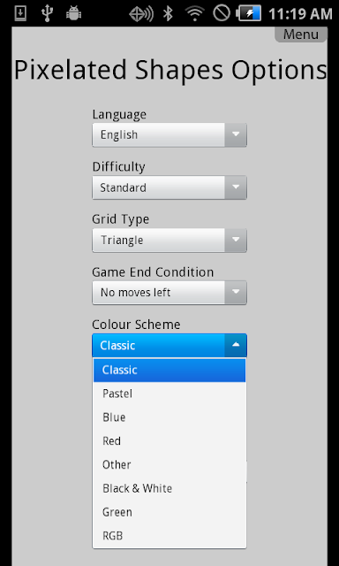
Task: Tap the USB connection status icon
Action: click(x=47, y=14)
